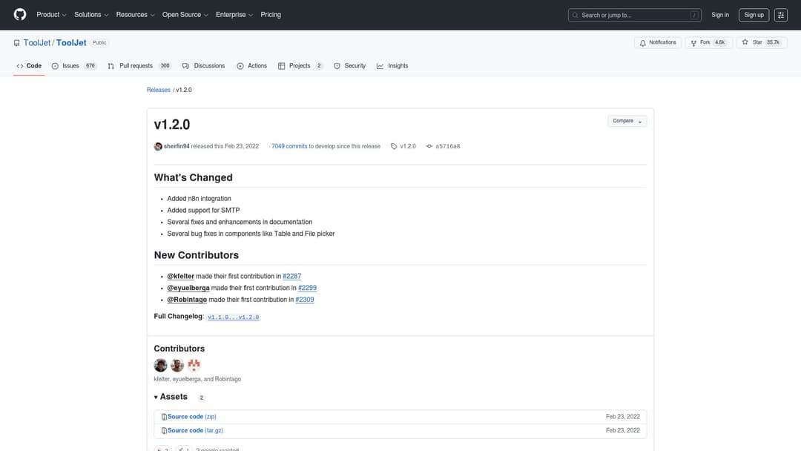Click the search magnifier icon
The height and width of the screenshot is (451, 801).
576,16
